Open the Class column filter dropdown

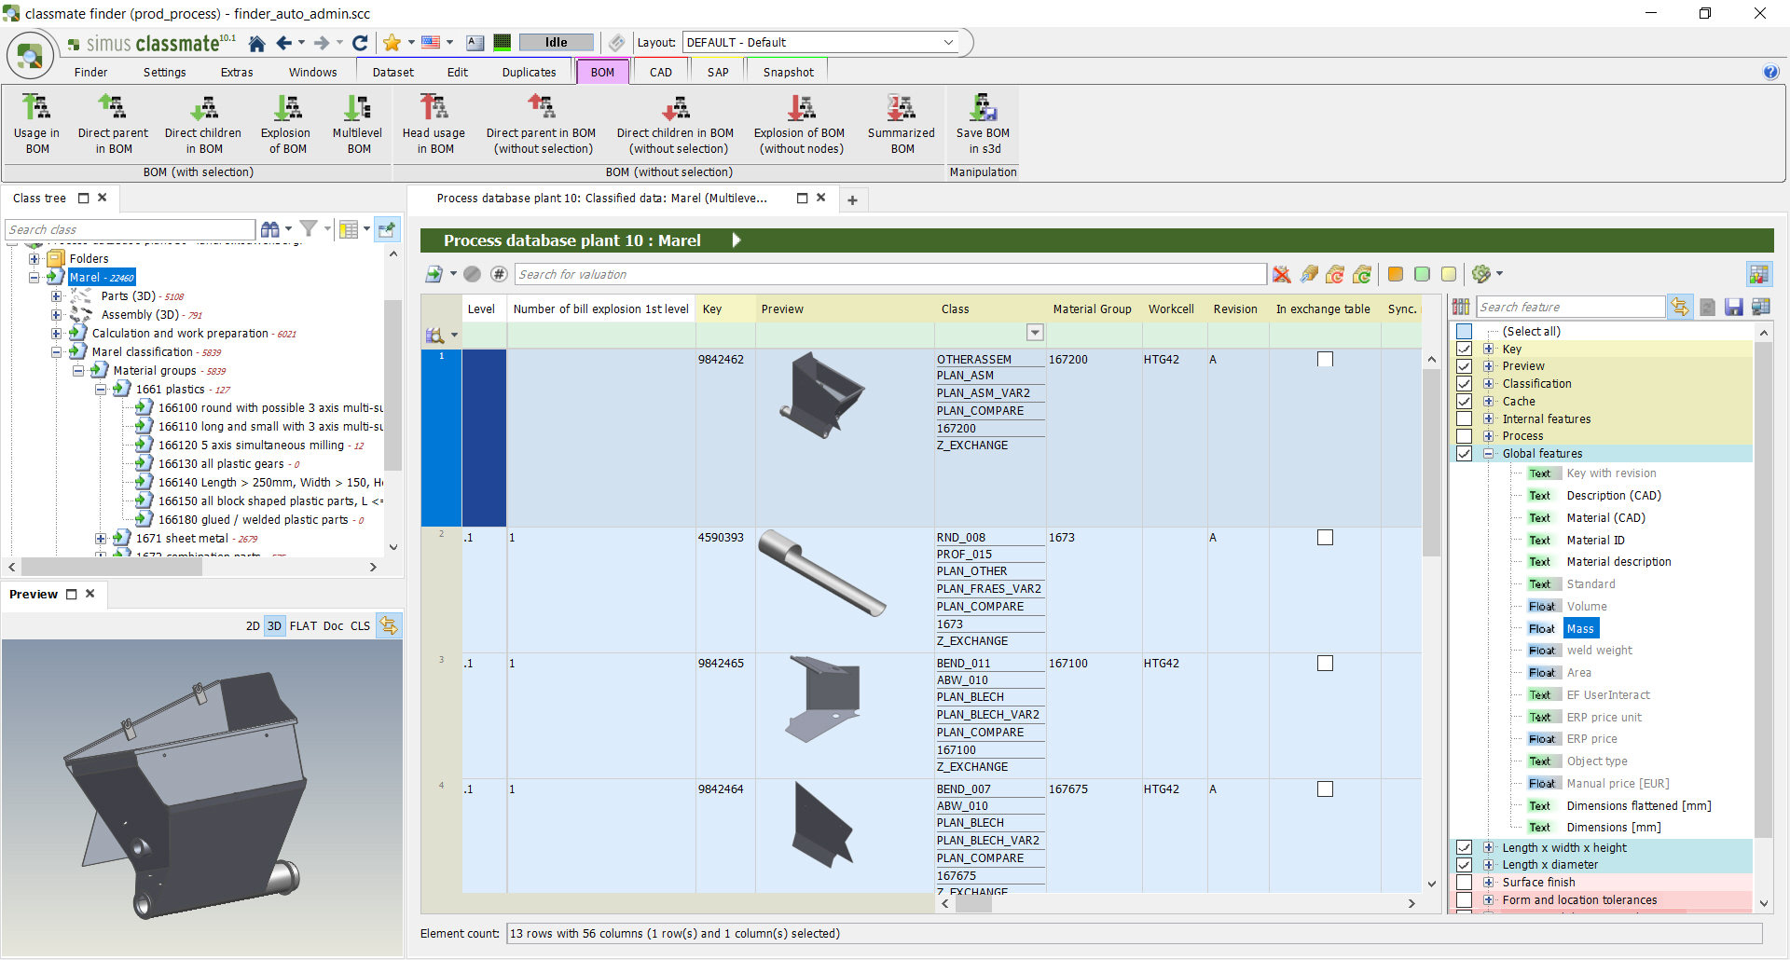click(x=1035, y=333)
